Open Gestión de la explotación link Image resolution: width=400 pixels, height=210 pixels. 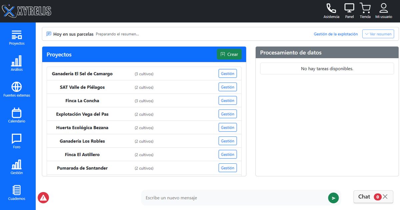[336, 34]
